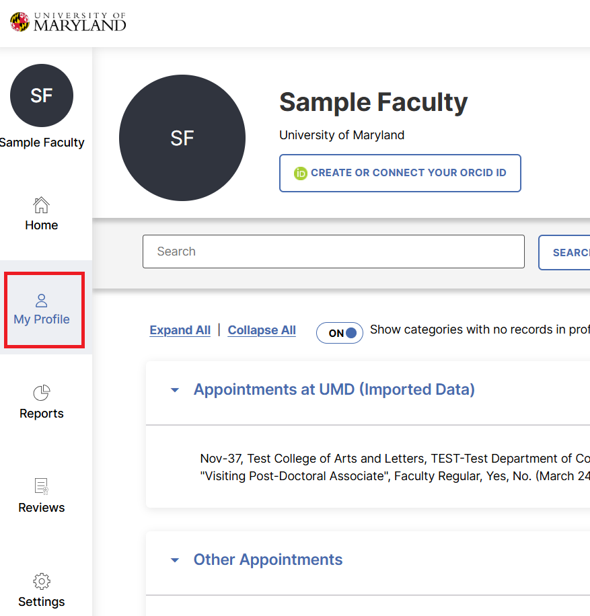Image resolution: width=590 pixels, height=616 pixels.
Task: Click the Sample Faculty page title
Action: tap(373, 102)
